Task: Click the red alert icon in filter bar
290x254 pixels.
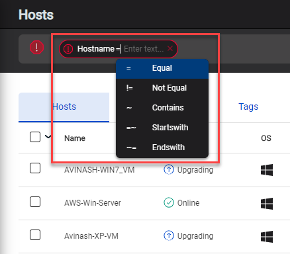Action: [x=36, y=48]
